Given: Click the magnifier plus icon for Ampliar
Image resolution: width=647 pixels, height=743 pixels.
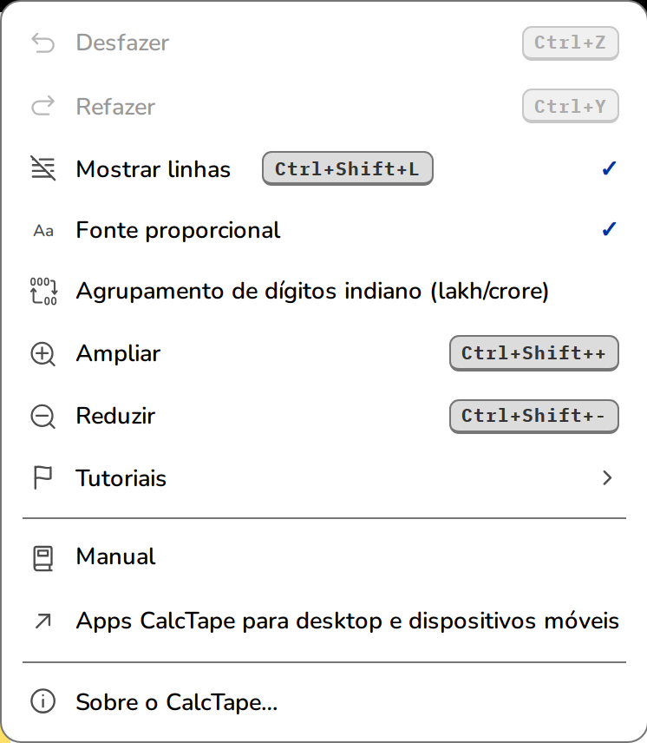Looking at the screenshot, I should pyautogui.click(x=43, y=354).
